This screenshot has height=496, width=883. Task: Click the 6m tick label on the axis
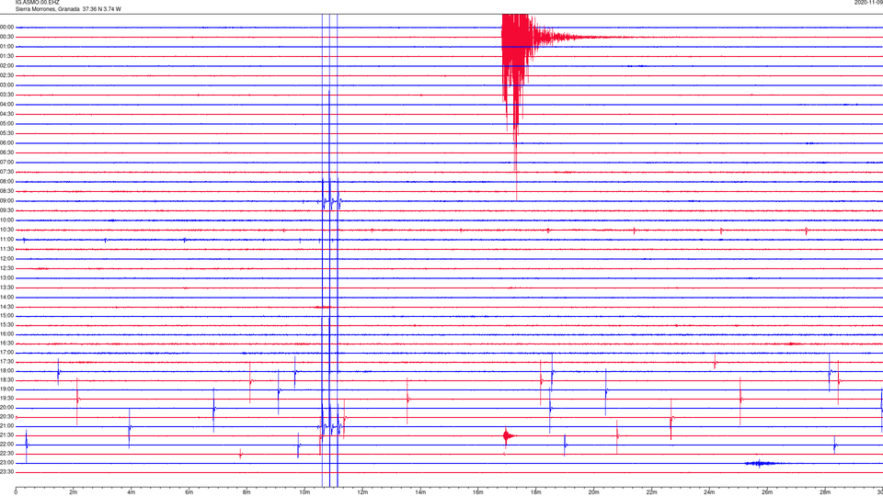pyautogui.click(x=189, y=492)
